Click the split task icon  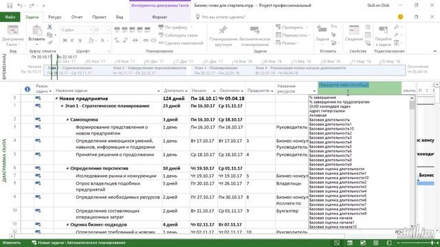135,40
